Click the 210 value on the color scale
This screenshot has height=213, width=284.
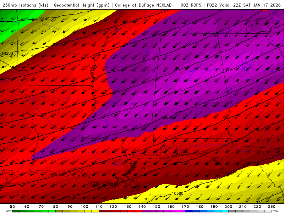243,207
